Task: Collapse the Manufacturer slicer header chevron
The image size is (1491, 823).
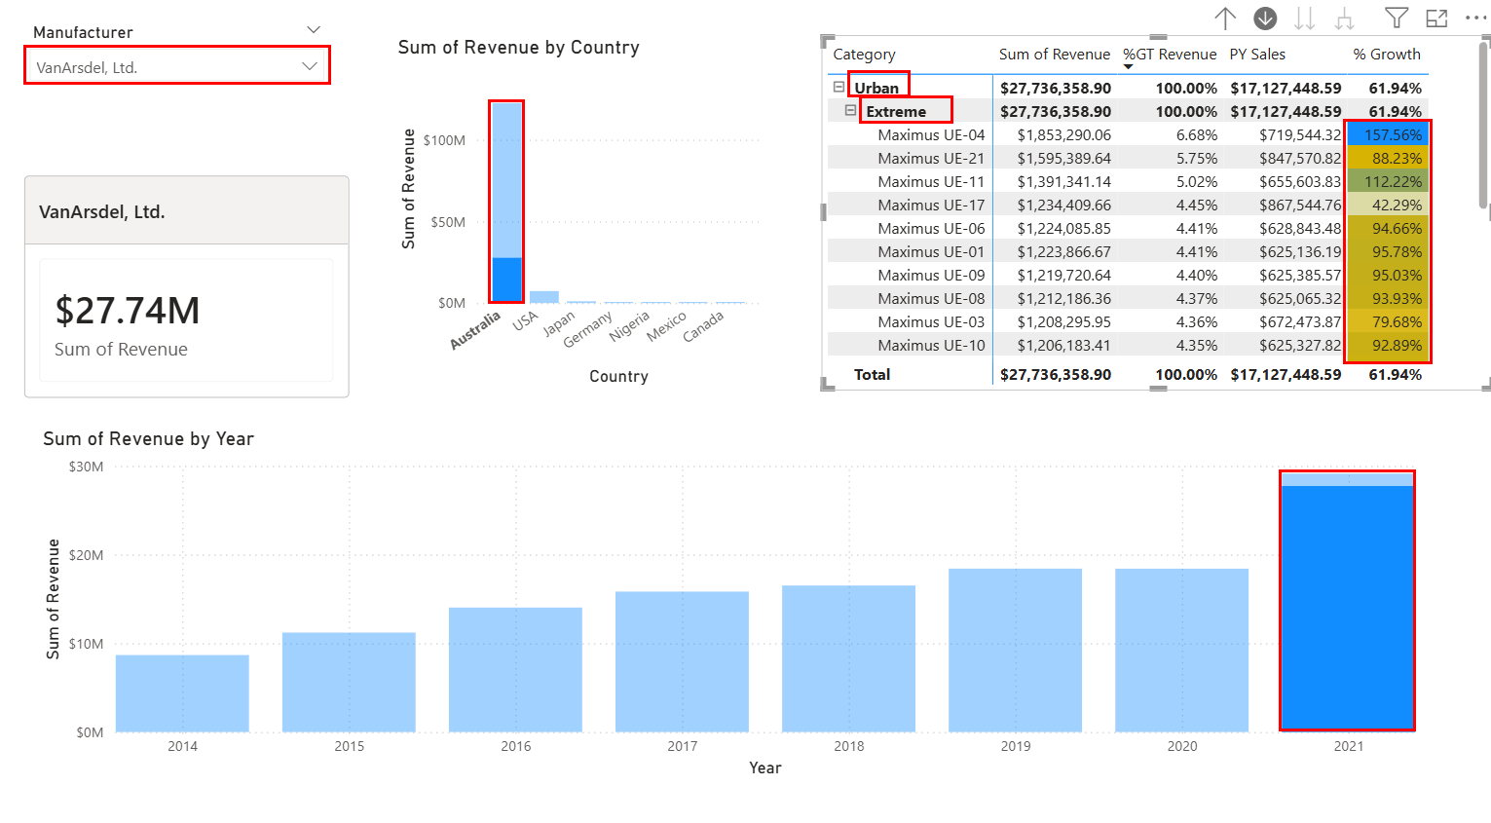Action: (314, 30)
